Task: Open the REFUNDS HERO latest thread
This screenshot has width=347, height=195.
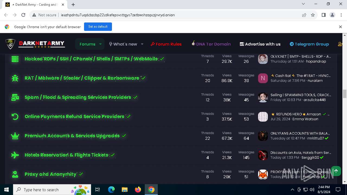Action: (x=300, y=114)
